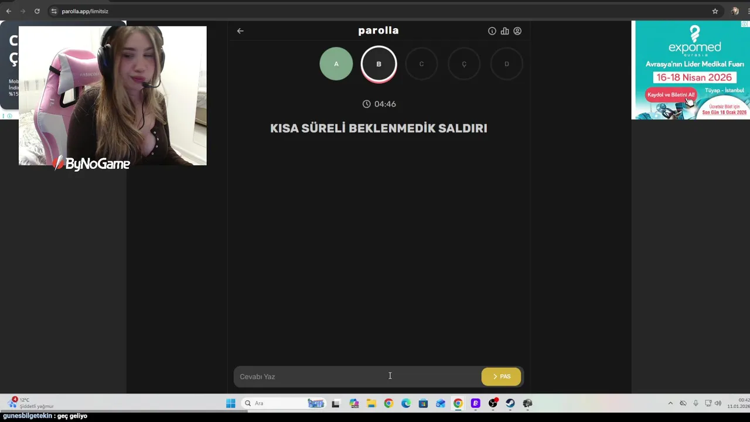Reload the page with the refresh icon

[x=37, y=11]
